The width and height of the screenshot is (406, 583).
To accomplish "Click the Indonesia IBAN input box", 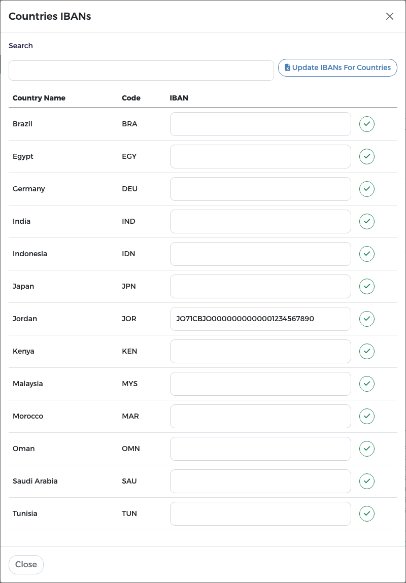I will (261, 254).
